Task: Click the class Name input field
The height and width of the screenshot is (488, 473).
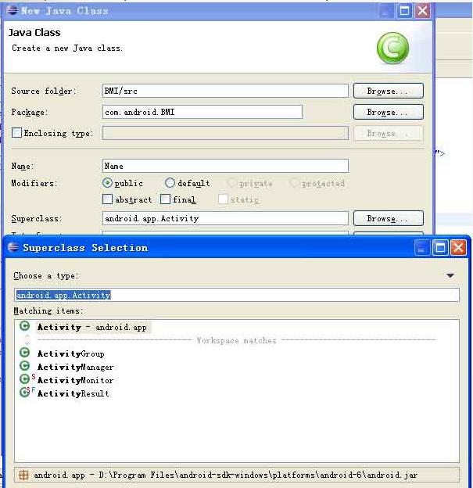Action: coord(225,166)
